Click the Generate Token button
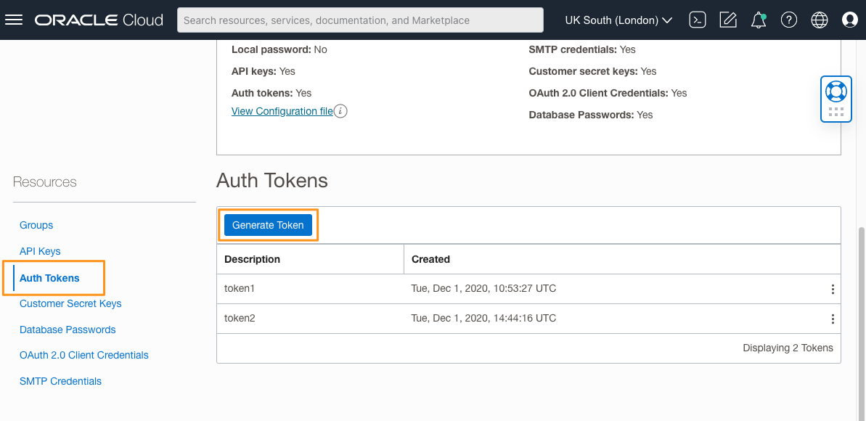This screenshot has width=866, height=421. (268, 225)
